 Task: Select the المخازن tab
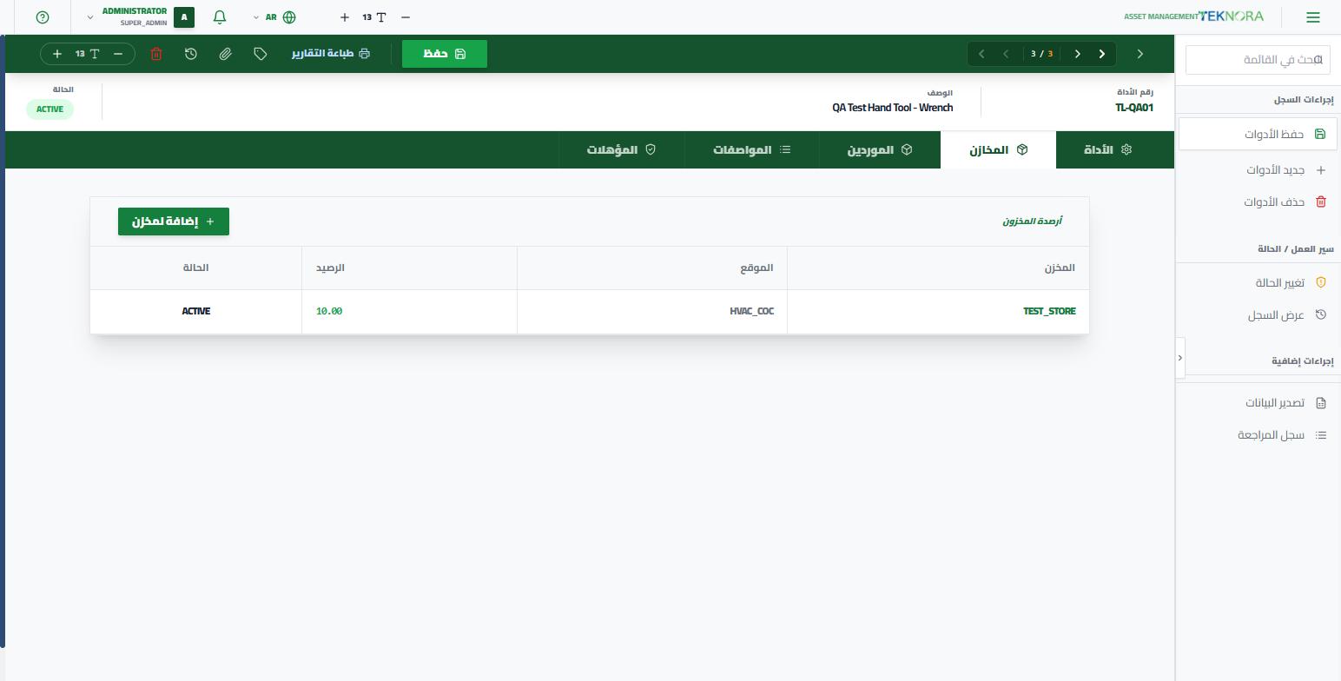pos(998,149)
